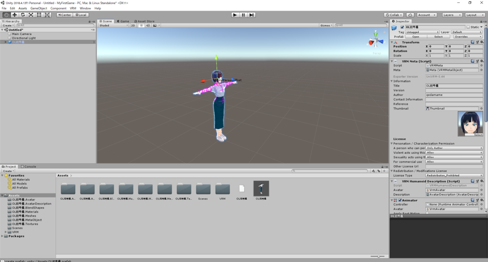Screen dimensions: 488x262
Task: Select the Scale tool
Action: 31,15
